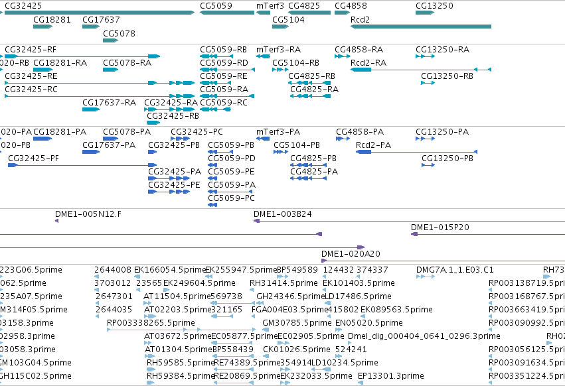Click protein CG5104-PB

coord(281,152)
